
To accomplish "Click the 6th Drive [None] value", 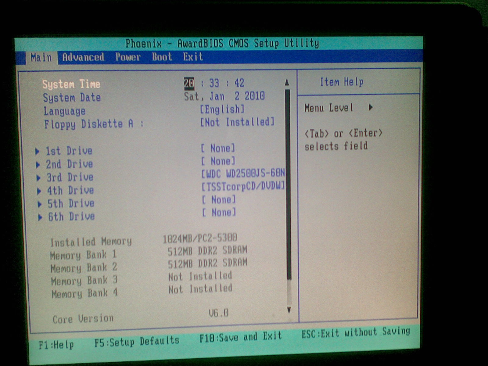I will click(219, 212).
